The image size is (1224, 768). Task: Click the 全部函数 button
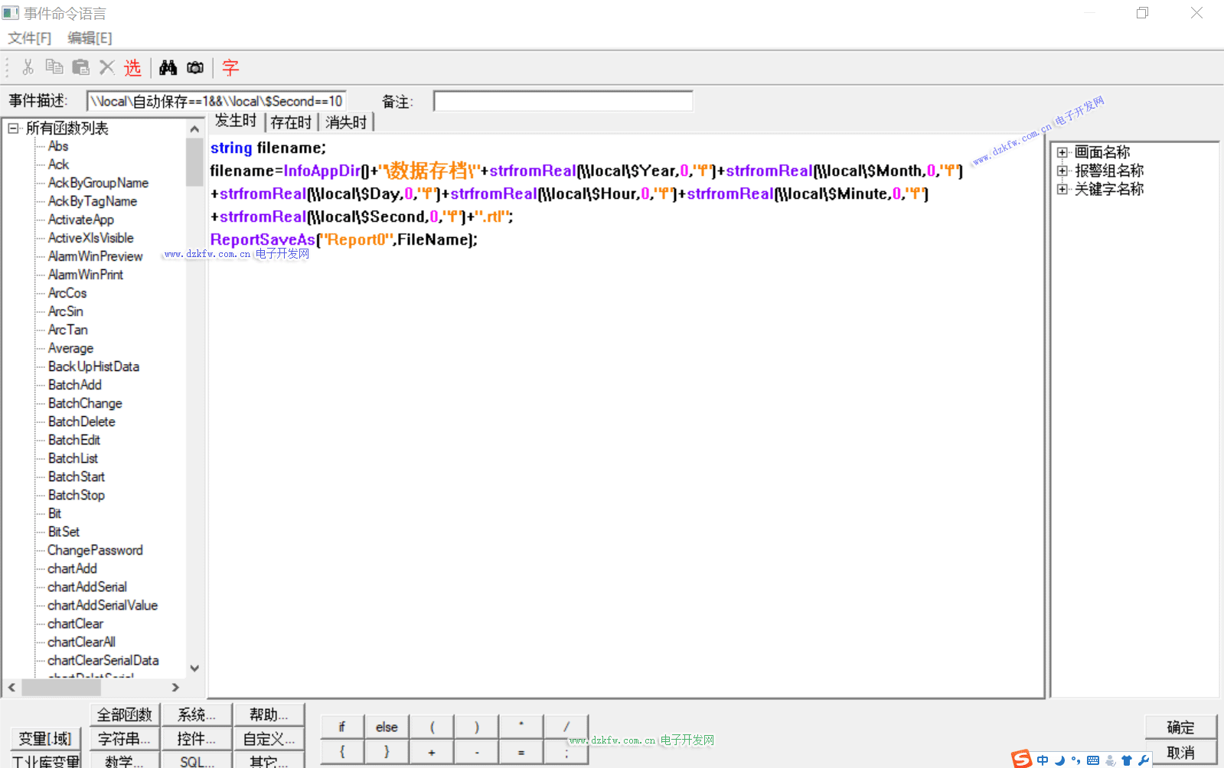(x=125, y=714)
